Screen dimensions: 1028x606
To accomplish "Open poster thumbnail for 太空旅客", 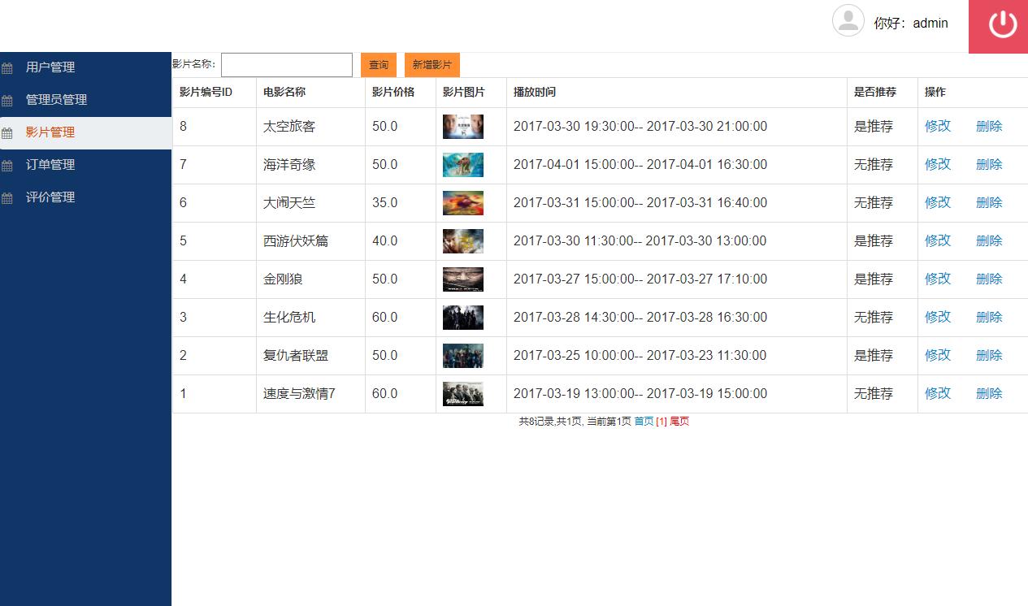I will [463, 127].
